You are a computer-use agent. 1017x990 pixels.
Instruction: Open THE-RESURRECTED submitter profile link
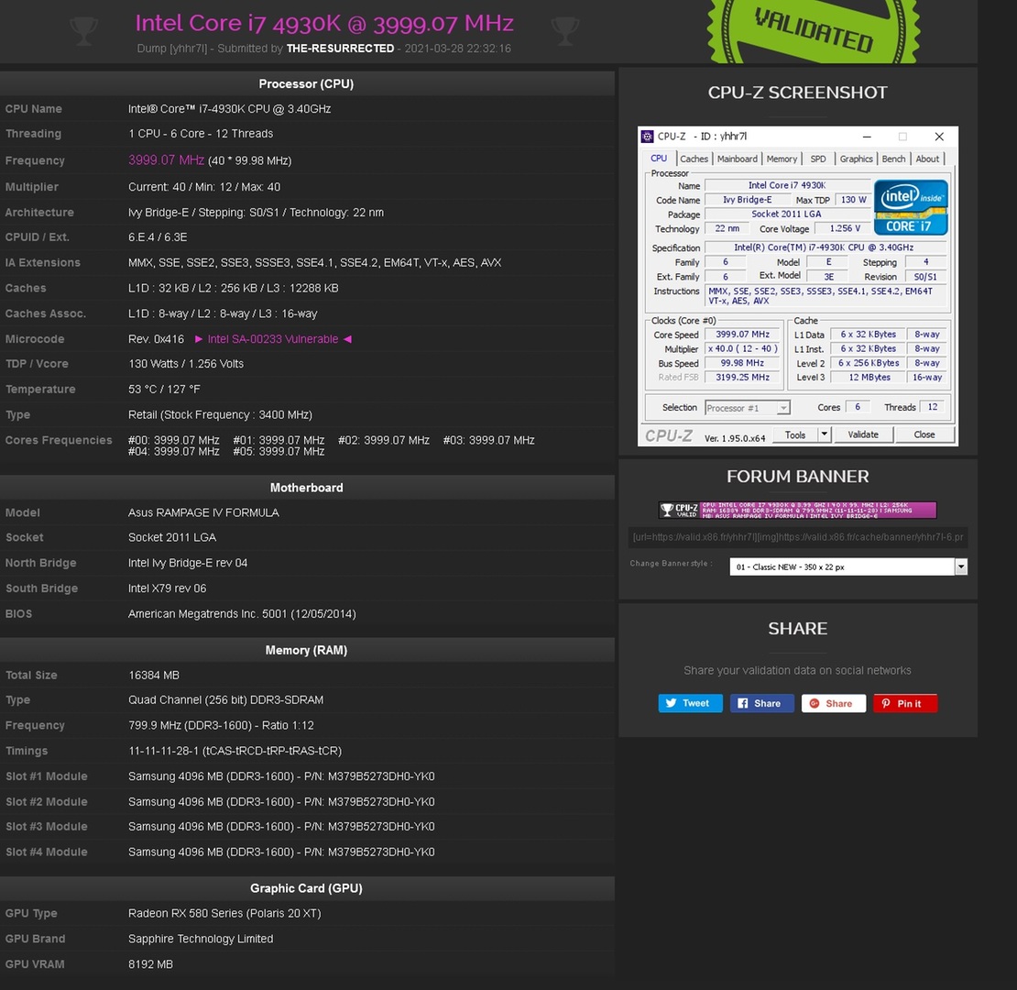[x=340, y=49]
